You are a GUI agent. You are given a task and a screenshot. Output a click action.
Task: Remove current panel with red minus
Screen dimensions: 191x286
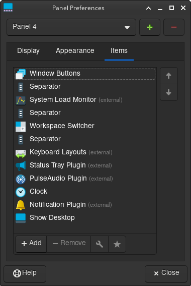(x=174, y=27)
